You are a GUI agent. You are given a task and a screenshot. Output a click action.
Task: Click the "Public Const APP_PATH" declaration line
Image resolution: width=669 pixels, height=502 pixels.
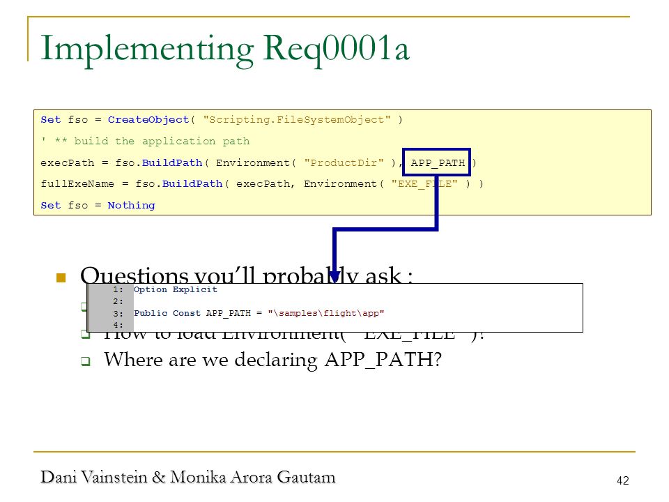[x=259, y=313]
